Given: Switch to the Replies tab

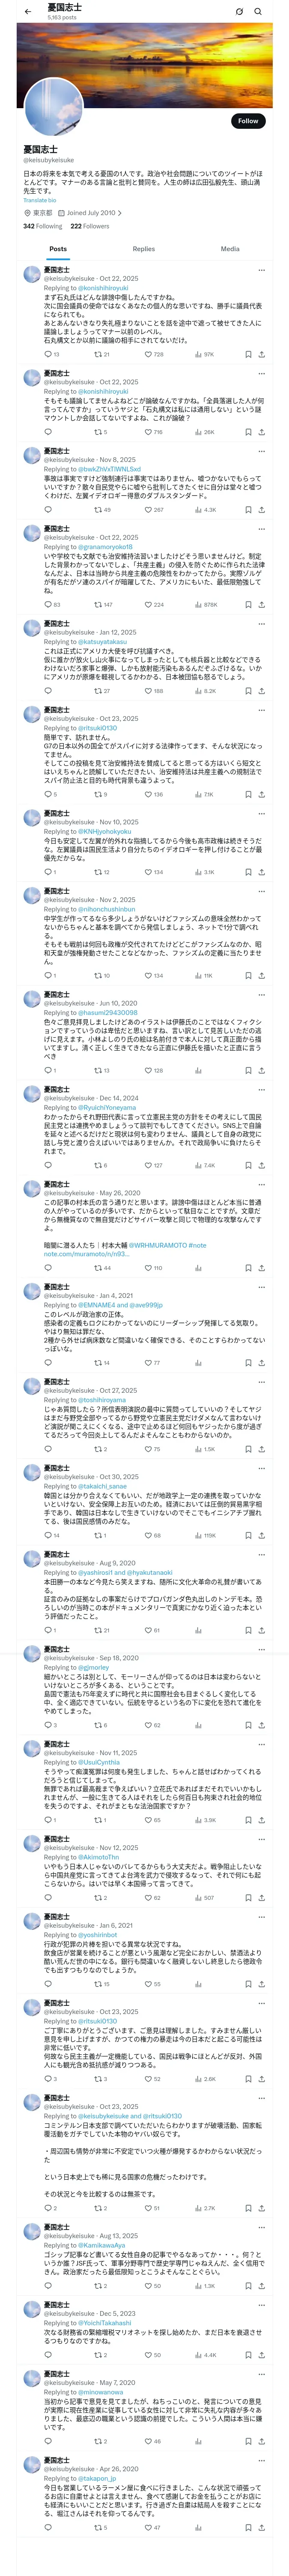Looking at the screenshot, I should 143,249.
